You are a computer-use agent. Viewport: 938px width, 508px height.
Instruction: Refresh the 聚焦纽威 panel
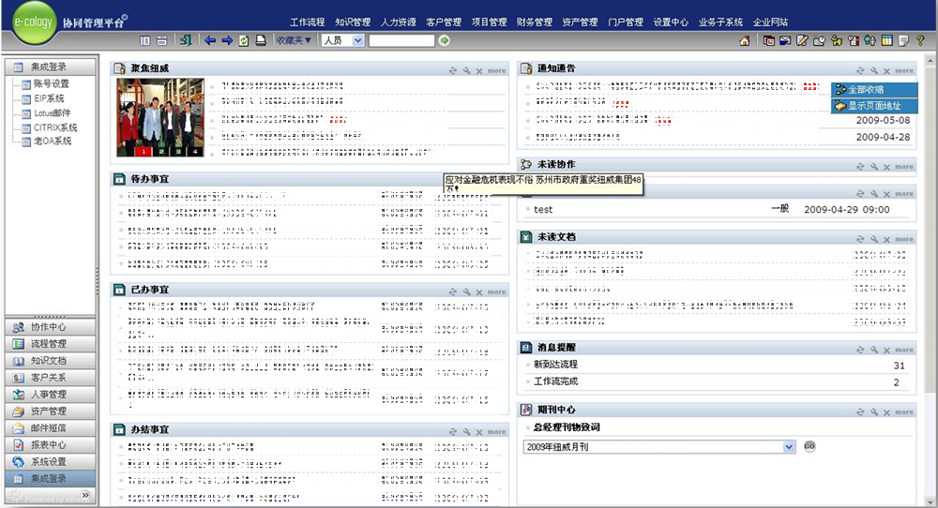[453, 70]
